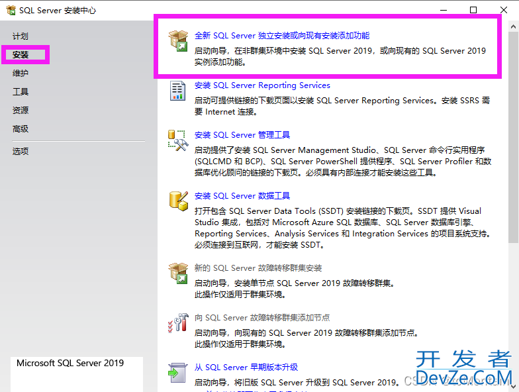Click the text 必须连接到互联网，才能安装 SSDT
Screen dimensions: 519x392
pyautogui.click(x=259, y=245)
